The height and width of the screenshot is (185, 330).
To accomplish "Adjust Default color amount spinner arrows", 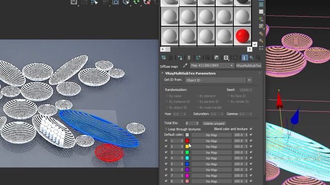I will pos(246,135).
